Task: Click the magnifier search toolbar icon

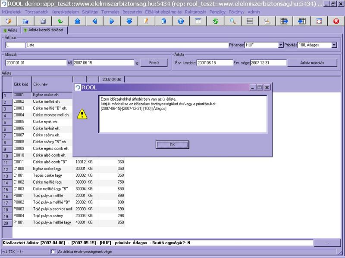Action: click(x=232, y=21)
